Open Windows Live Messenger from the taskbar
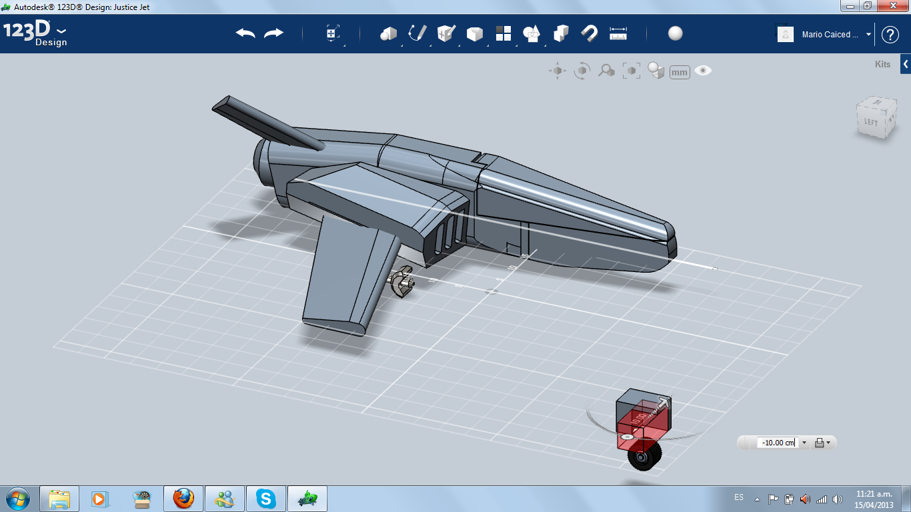This screenshot has height=512, width=911. click(x=224, y=499)
